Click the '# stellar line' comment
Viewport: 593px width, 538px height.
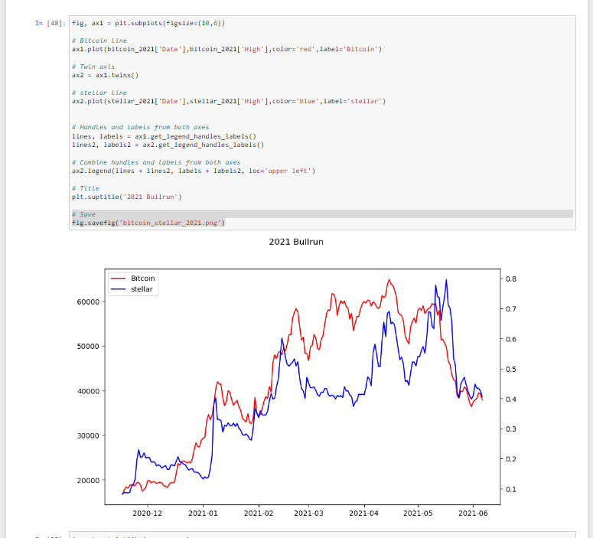(x=99, y=93)
